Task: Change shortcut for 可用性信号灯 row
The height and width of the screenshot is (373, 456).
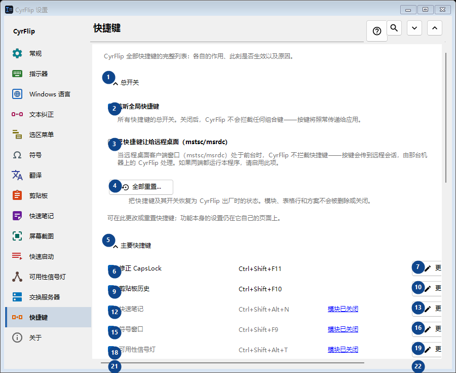Action: point(427,350)
